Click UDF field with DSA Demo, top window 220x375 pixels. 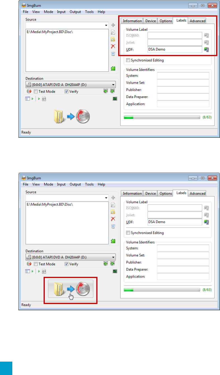coord(175,49)
